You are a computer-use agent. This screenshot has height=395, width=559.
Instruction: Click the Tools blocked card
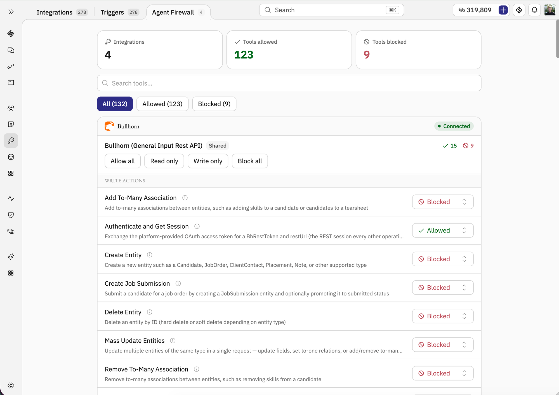(x=418, y=50)
